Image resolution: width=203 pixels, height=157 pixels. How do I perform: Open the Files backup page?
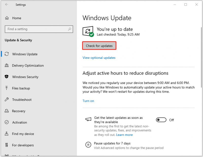coord(21,88)
